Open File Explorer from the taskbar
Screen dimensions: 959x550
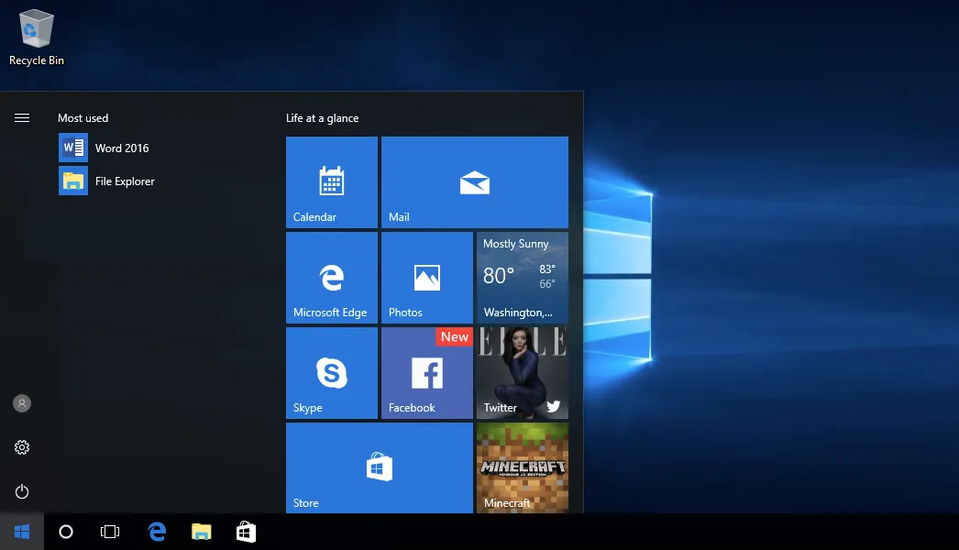click(x=201, y=532)
